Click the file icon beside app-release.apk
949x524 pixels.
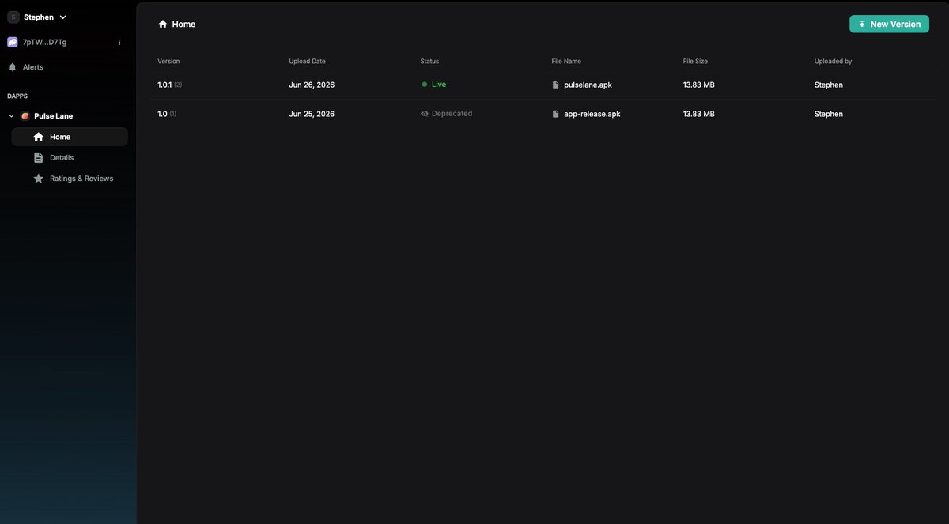(556, 114)
